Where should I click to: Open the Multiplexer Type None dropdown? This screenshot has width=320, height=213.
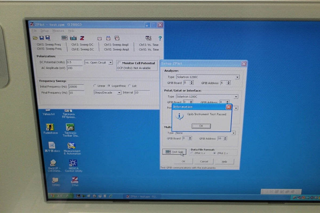point(205,133)
